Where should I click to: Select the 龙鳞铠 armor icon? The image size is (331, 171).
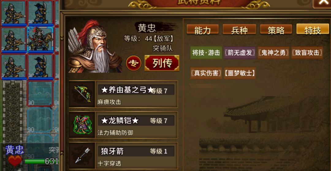(x=82, y=125)
